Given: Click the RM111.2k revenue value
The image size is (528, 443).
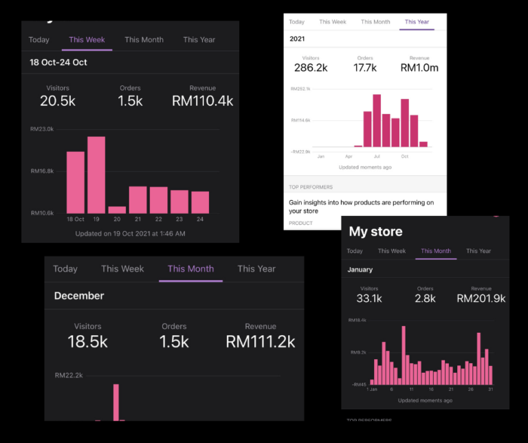Looking at the screenshot, I should tap(261, 342).
